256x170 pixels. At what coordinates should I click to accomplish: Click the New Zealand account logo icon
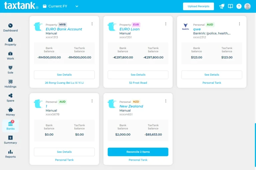(x=112, y=104)
